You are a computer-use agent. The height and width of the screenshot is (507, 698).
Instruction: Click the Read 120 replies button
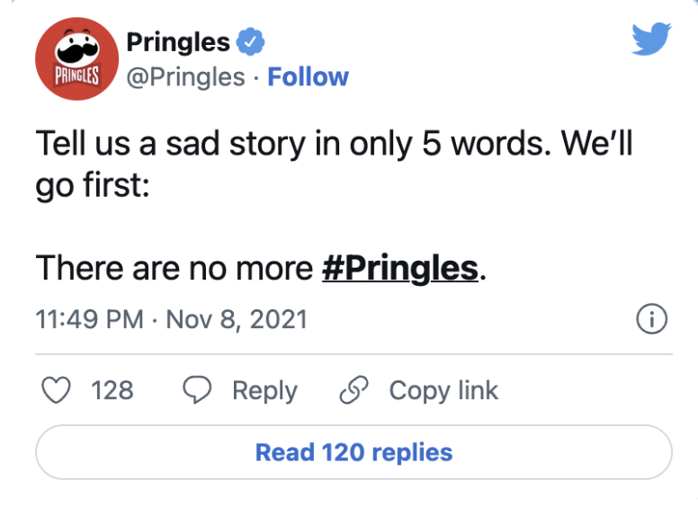click(x=353, y=452)
